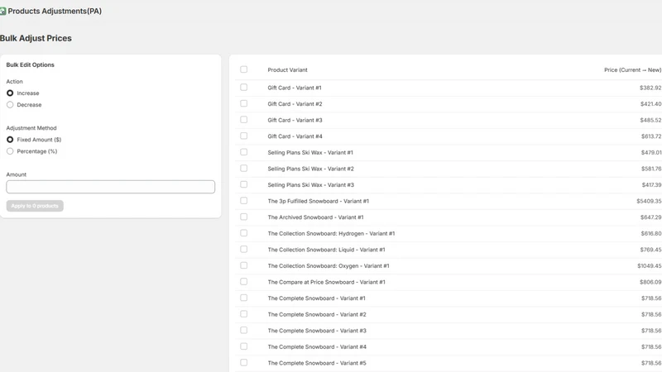Check The Complete Snowboard - Variant #5

pos(243,362)
